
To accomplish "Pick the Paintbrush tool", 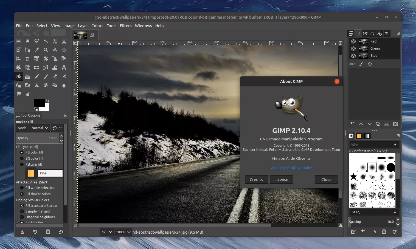I will coord(46,76).
